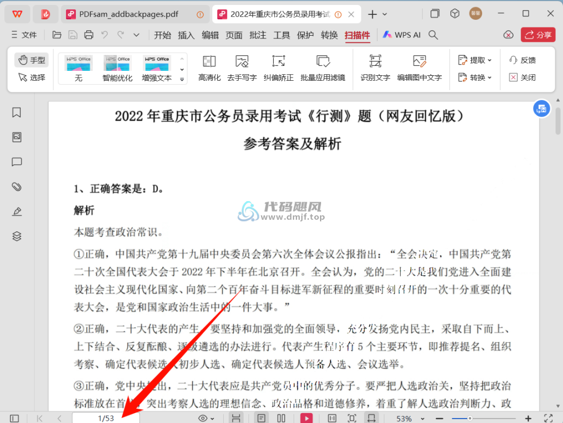Click the red 分享 share button
563x423 pixels.
(x=538, y=35)
